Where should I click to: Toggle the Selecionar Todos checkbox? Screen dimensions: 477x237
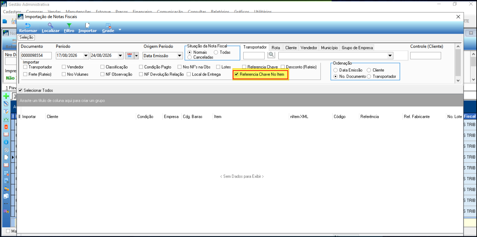pyautogui.click(x=20, y=90)
